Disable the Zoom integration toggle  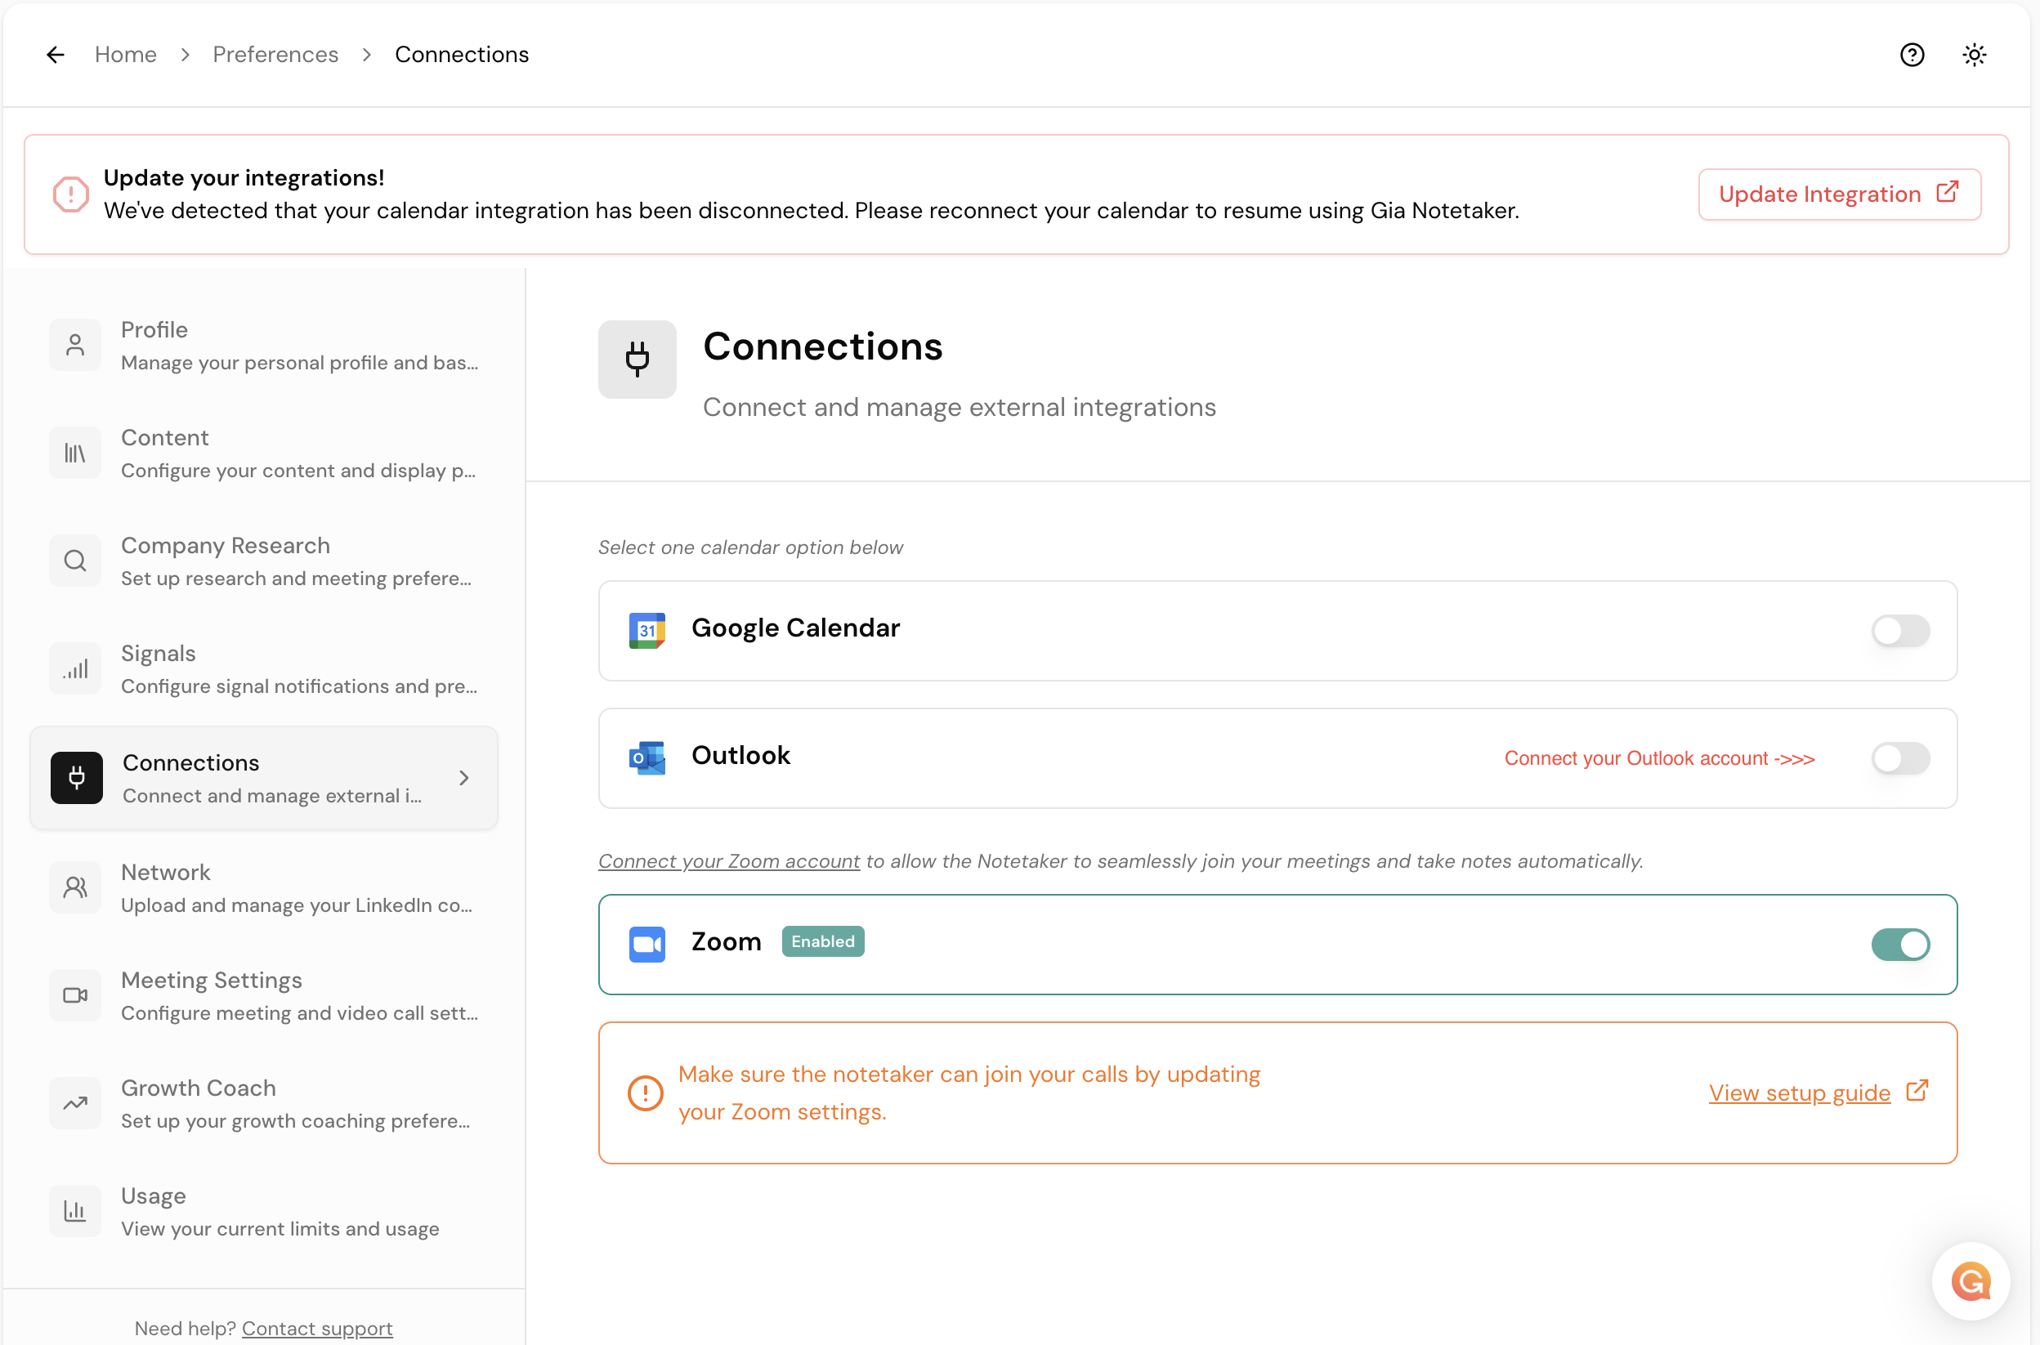pyautogui.click(x=1899, y=945)
